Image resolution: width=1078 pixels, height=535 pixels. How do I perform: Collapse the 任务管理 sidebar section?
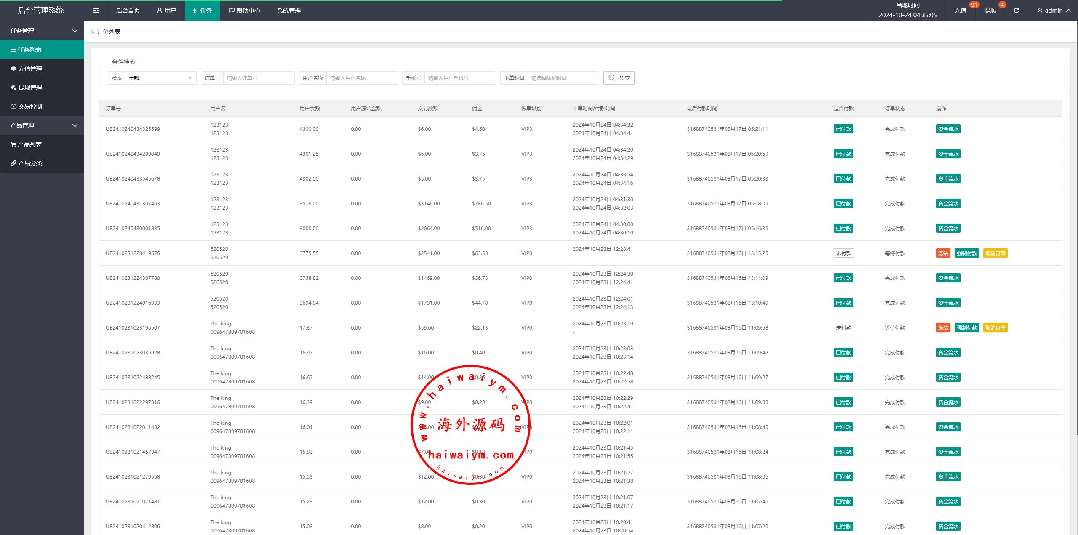point(42,31)
